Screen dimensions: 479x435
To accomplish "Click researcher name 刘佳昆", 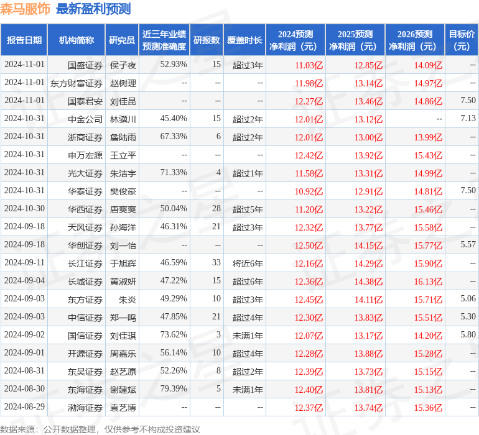I will 123,101.
